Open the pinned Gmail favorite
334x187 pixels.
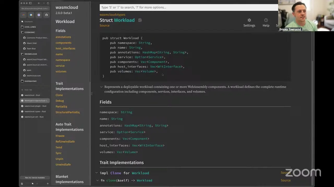[x=23, y=15]
